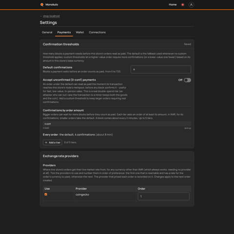Click the Monokuto logo icon
Screen dimensions: 234x234
click(x=42, y=4)
